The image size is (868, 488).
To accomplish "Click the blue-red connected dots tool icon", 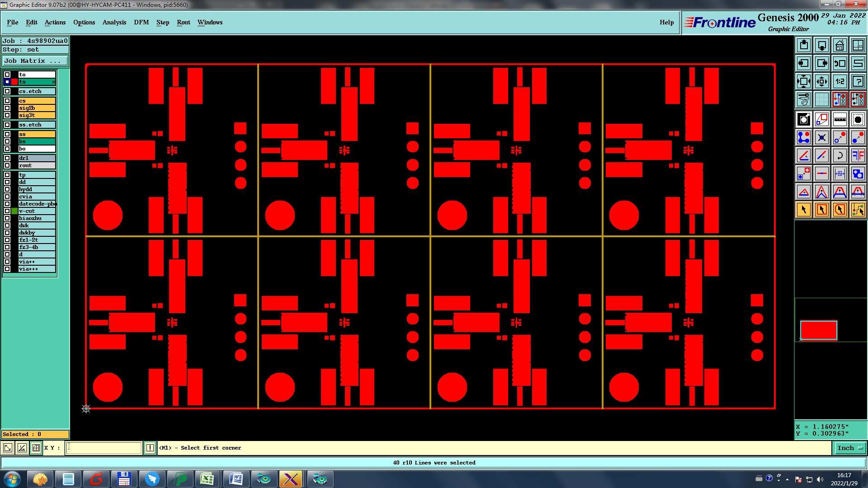I will point(804,137).
